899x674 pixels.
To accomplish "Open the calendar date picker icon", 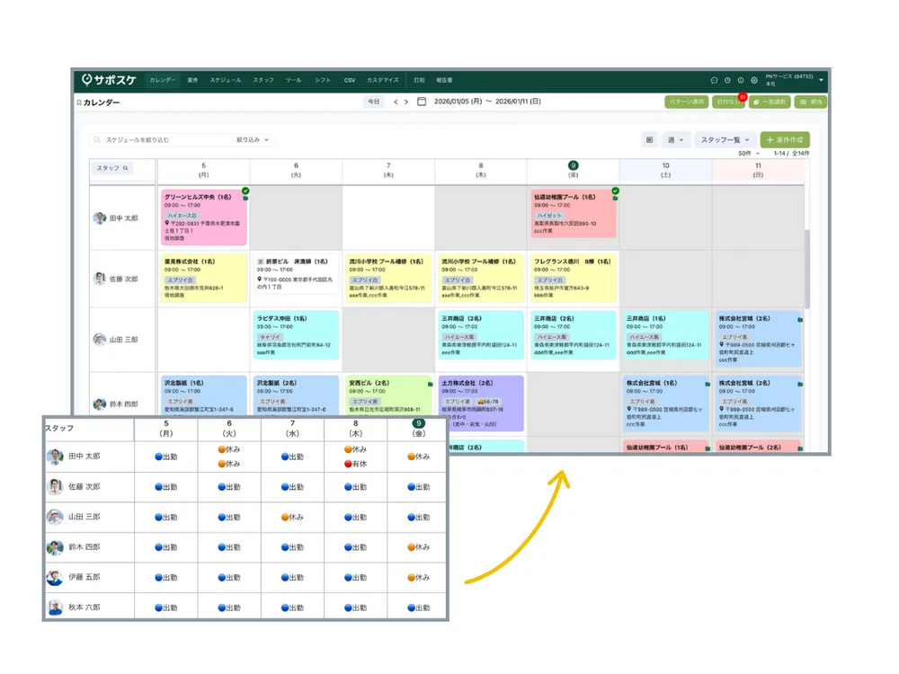I will (x=422, y=102).
